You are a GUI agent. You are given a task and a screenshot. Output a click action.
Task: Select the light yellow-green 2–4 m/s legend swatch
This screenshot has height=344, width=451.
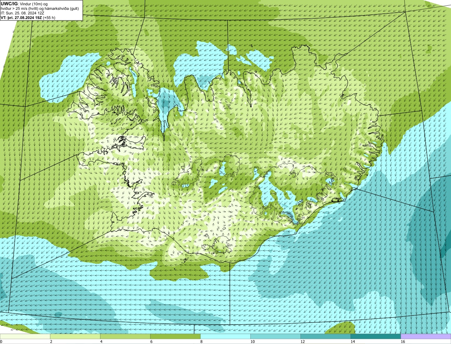(x=75, y=337)
